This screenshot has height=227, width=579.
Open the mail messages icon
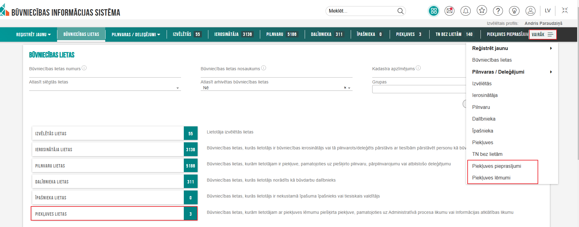[450, 11]
